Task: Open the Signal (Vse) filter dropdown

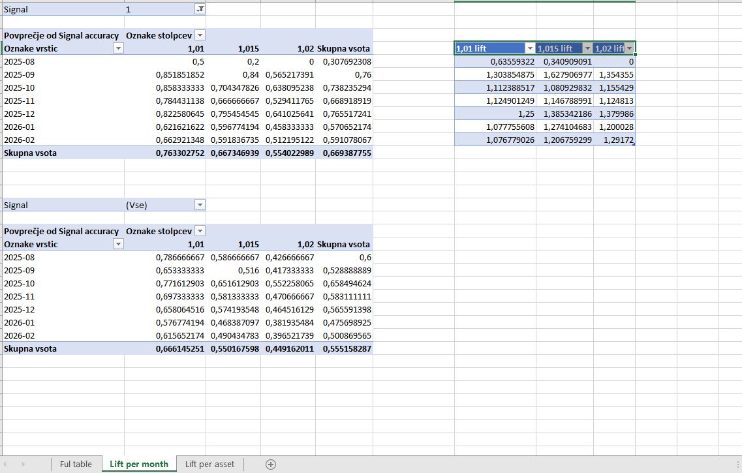Action: point(200,205)
